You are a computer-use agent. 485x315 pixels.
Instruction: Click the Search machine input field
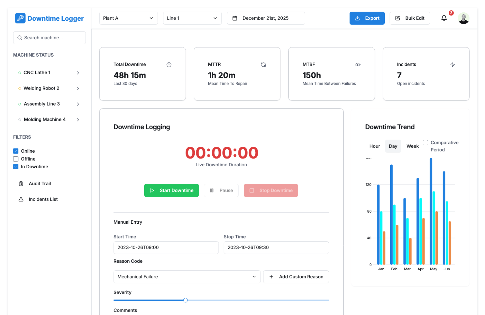tap(50, 38)
